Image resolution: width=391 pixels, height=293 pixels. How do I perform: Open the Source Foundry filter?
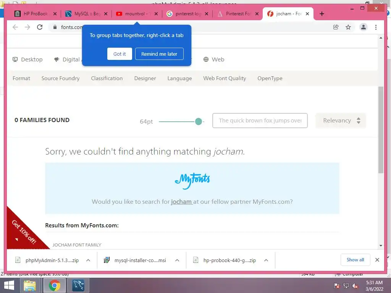61,78
